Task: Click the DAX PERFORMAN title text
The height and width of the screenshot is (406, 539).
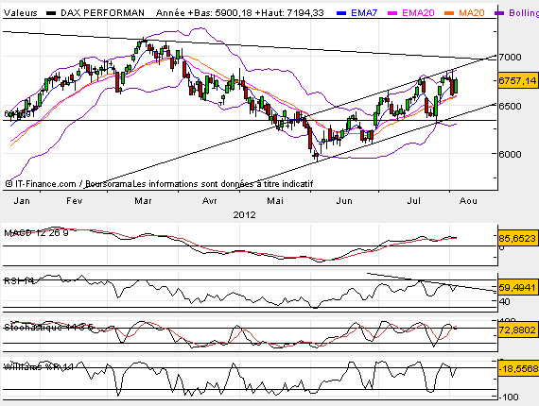Action: 102,13
